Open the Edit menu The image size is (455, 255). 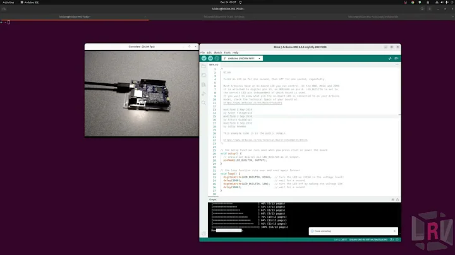click(x=209, y=52)
